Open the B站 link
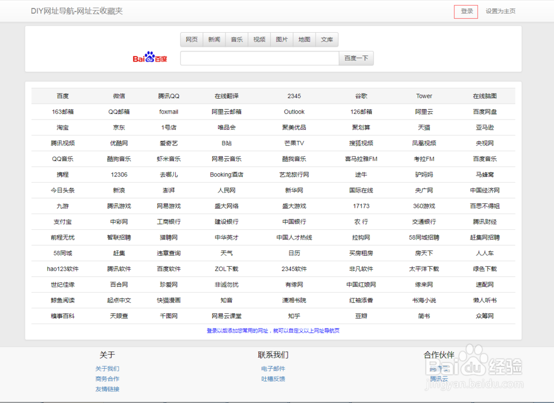Viewport: 554px width, 403px height. [227, 143]
